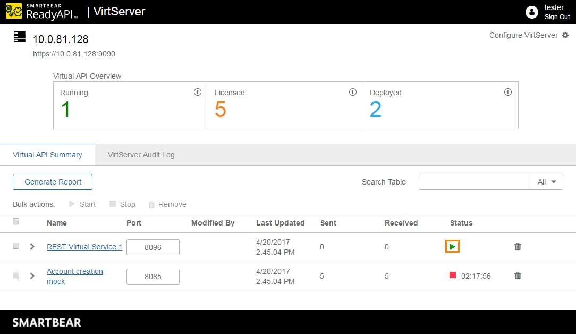This screenshot has height=334, width=576.
Task: Select all services with header checkbox
Action: (x=15, y=221)
